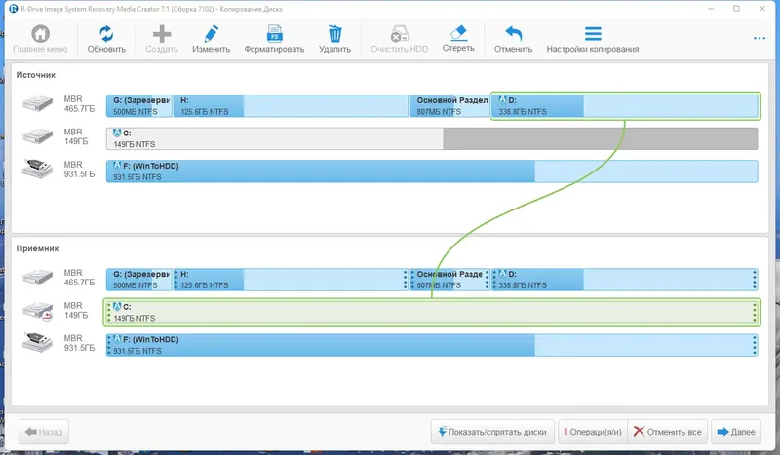The height and width of the screenshot is (455, 780).
Task: Click Отменить все button
Action: click(x=668, y=432)
